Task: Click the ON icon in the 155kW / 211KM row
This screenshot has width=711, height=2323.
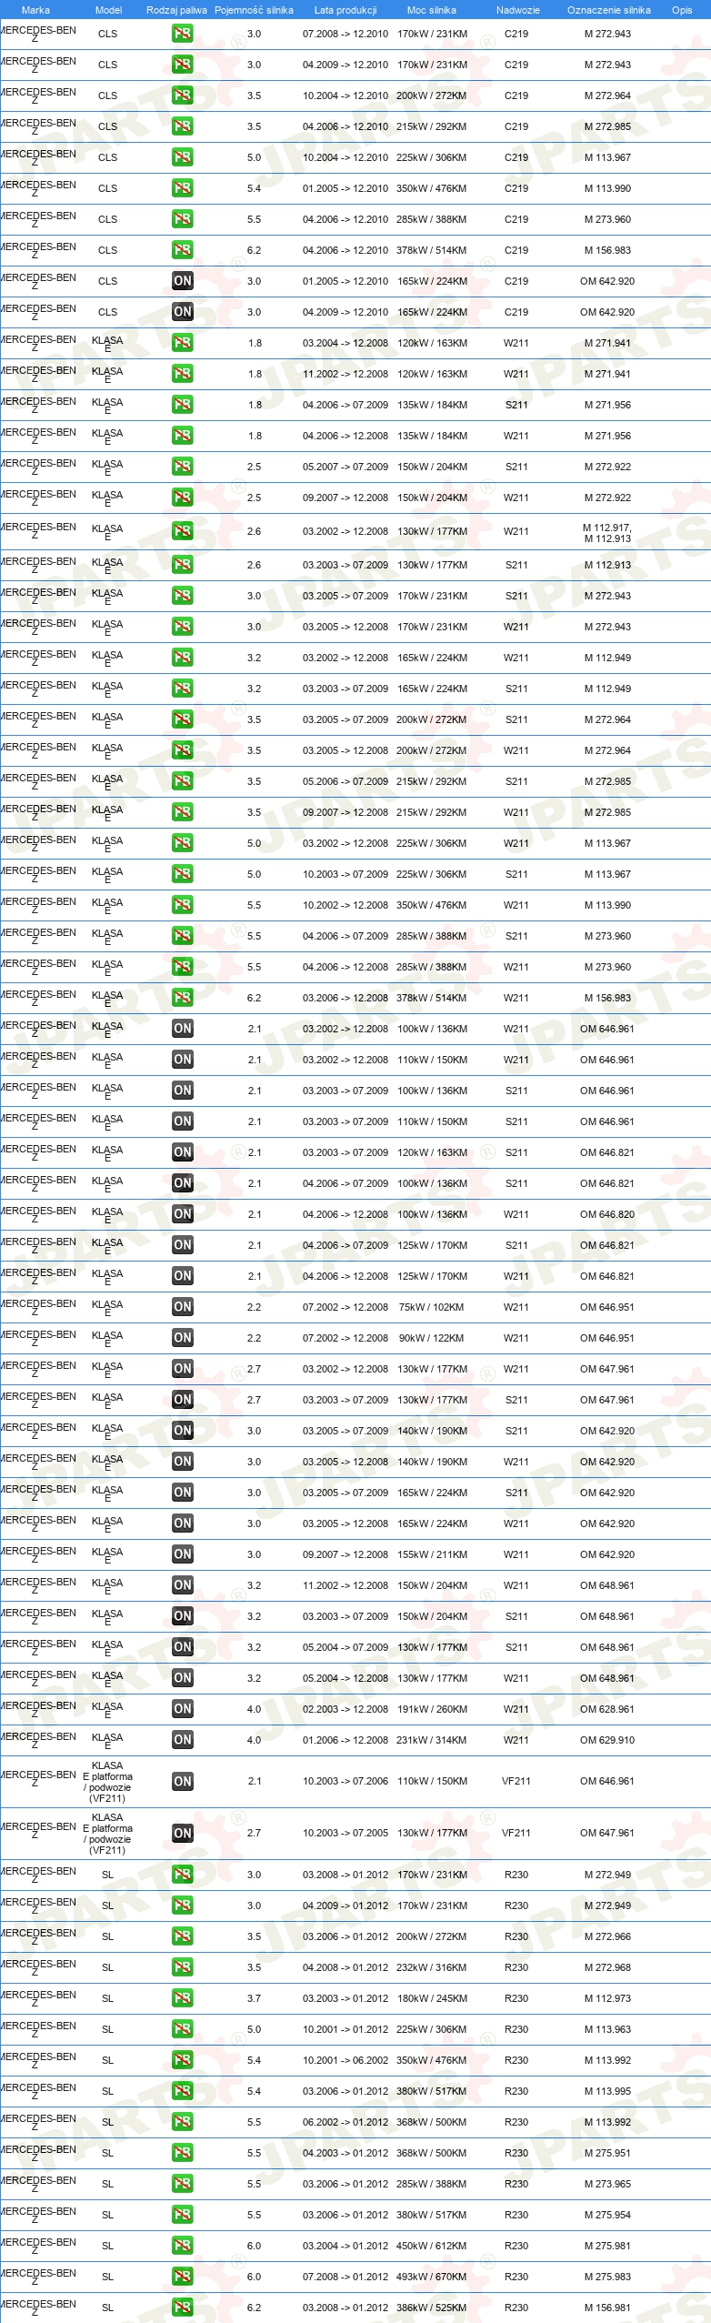Action: 182,1554
